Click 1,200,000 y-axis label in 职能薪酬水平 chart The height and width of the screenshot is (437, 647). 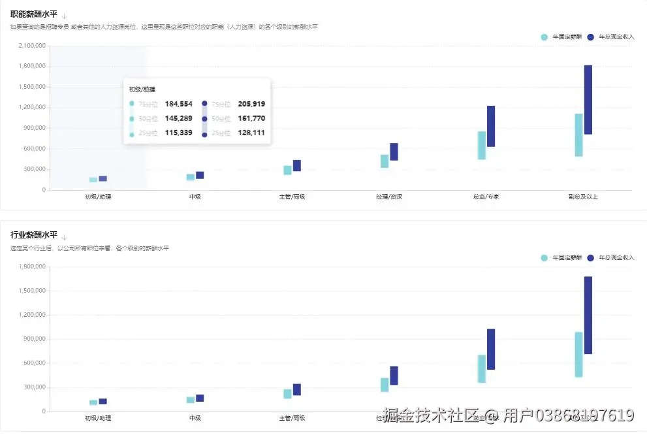pyautogui.click(x=32, y=107)
